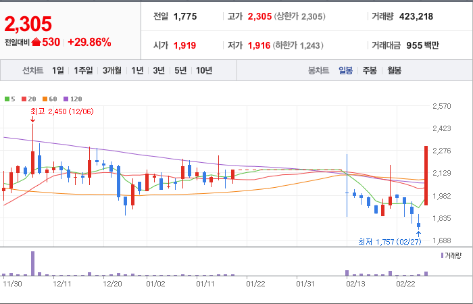Viewport: 473px width, 304px height.
Task: Click the red up-arrow next to 530
Action: click(36, 42)
